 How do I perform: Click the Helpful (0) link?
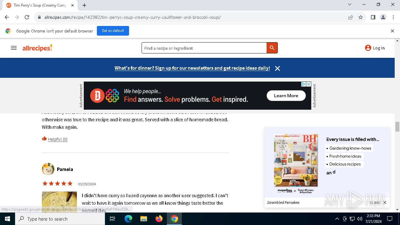(x=58, y=139)
